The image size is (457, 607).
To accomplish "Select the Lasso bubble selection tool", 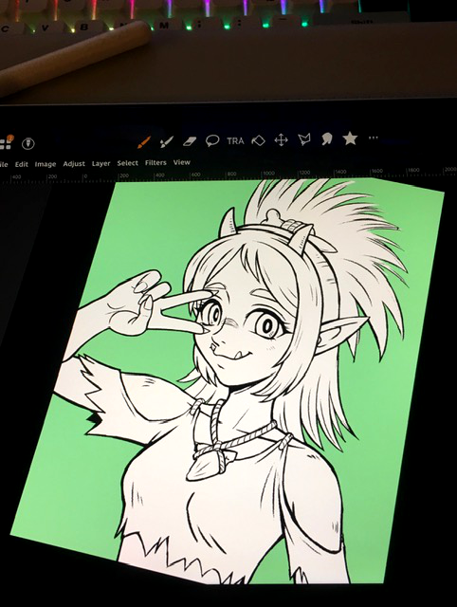I will click(212, 140).
